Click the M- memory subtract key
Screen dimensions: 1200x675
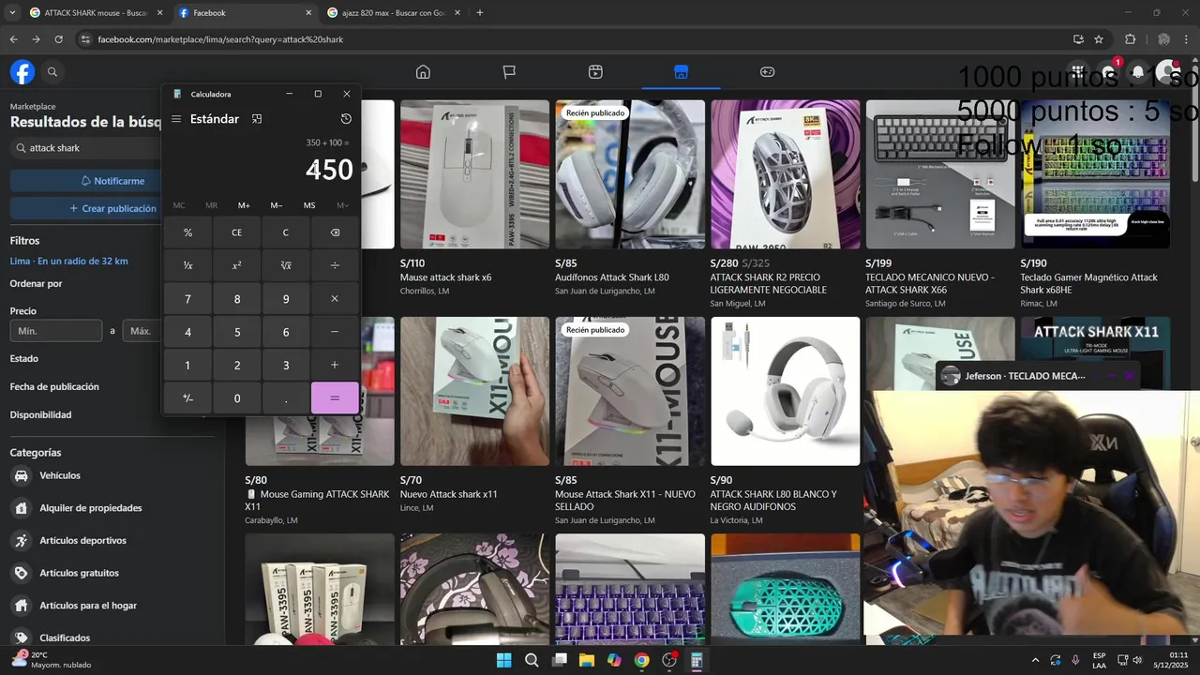click(277, 205)
